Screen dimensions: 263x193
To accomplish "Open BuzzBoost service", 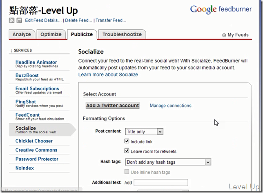I will [x=27, y=75].
